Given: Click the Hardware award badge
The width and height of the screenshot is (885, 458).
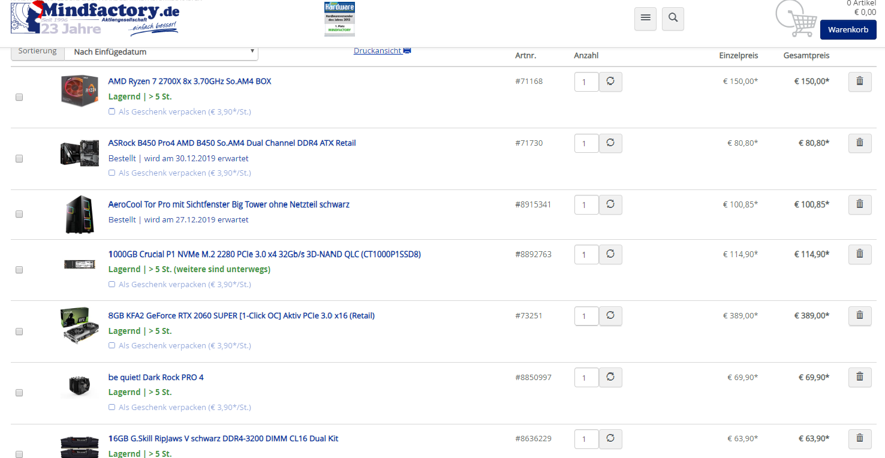Looking at the screenshot, I should (339, 19).
